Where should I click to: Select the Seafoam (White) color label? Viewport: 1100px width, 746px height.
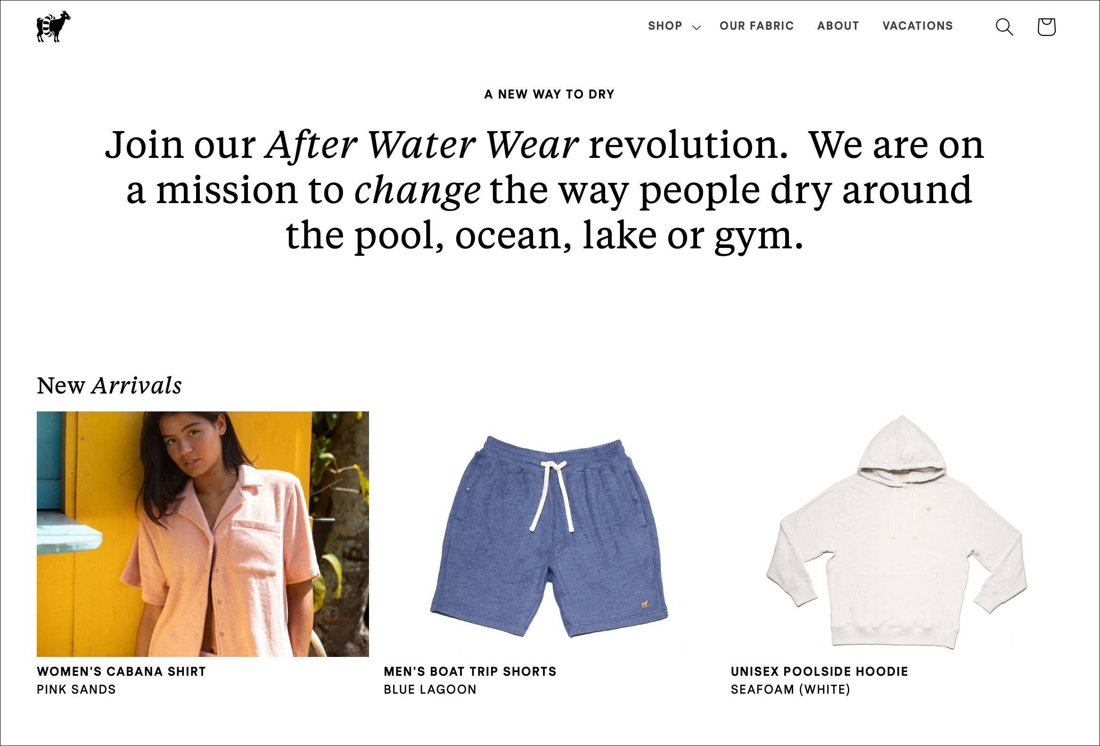790,689
